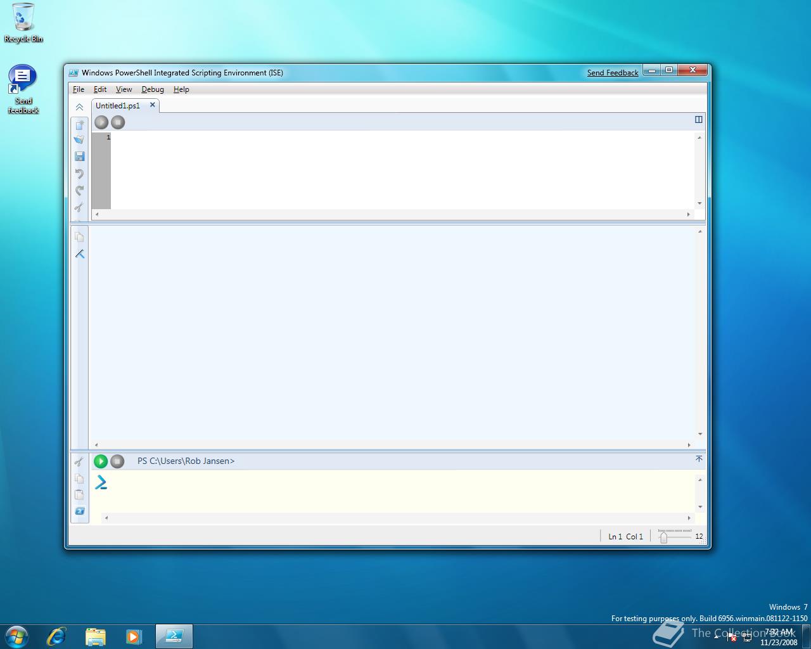Image resolution: width=811 pixels, height=649 pixels.
Task: Click the Copy icon beside command pane
Action: [79, 479]
